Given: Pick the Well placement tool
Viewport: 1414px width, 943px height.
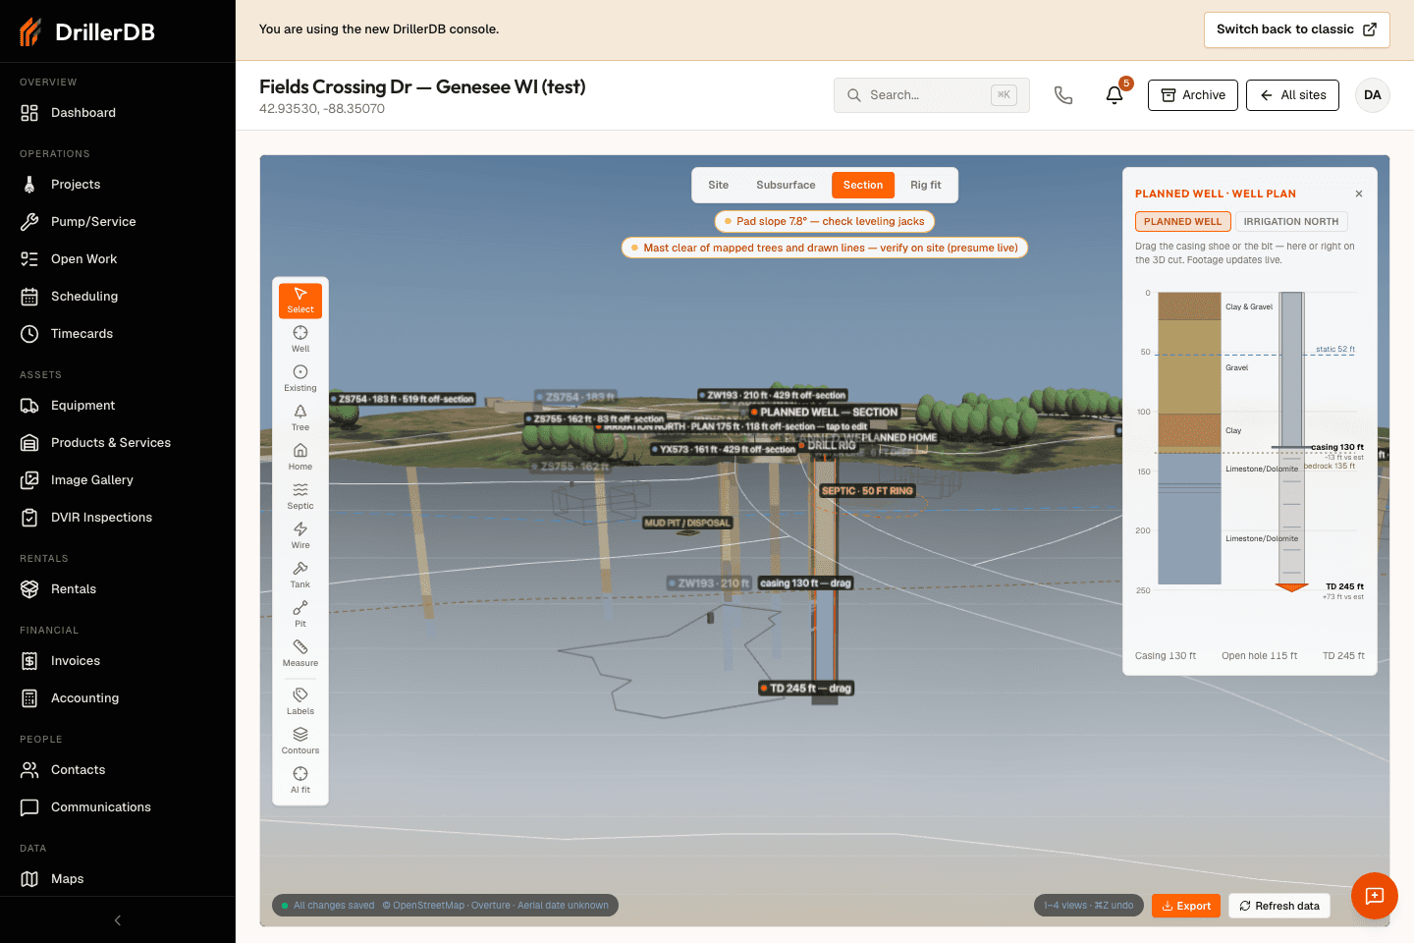Looking at the screenshot, I should click(300, 340).
